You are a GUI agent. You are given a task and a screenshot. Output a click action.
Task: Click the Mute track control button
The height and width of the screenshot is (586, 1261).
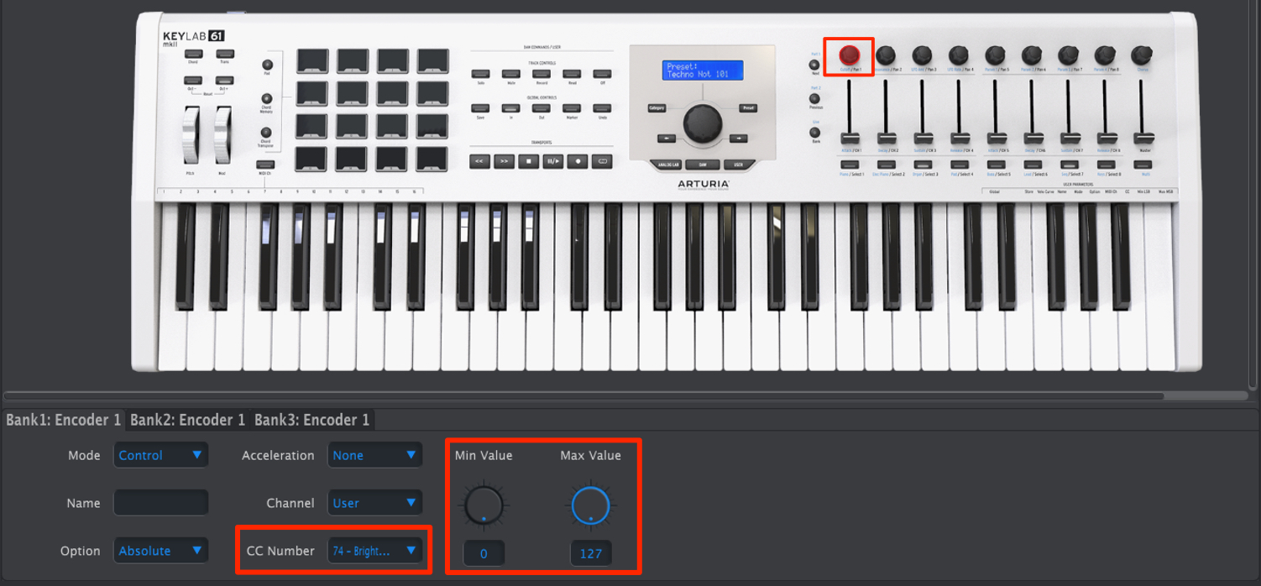coord(510,74)
